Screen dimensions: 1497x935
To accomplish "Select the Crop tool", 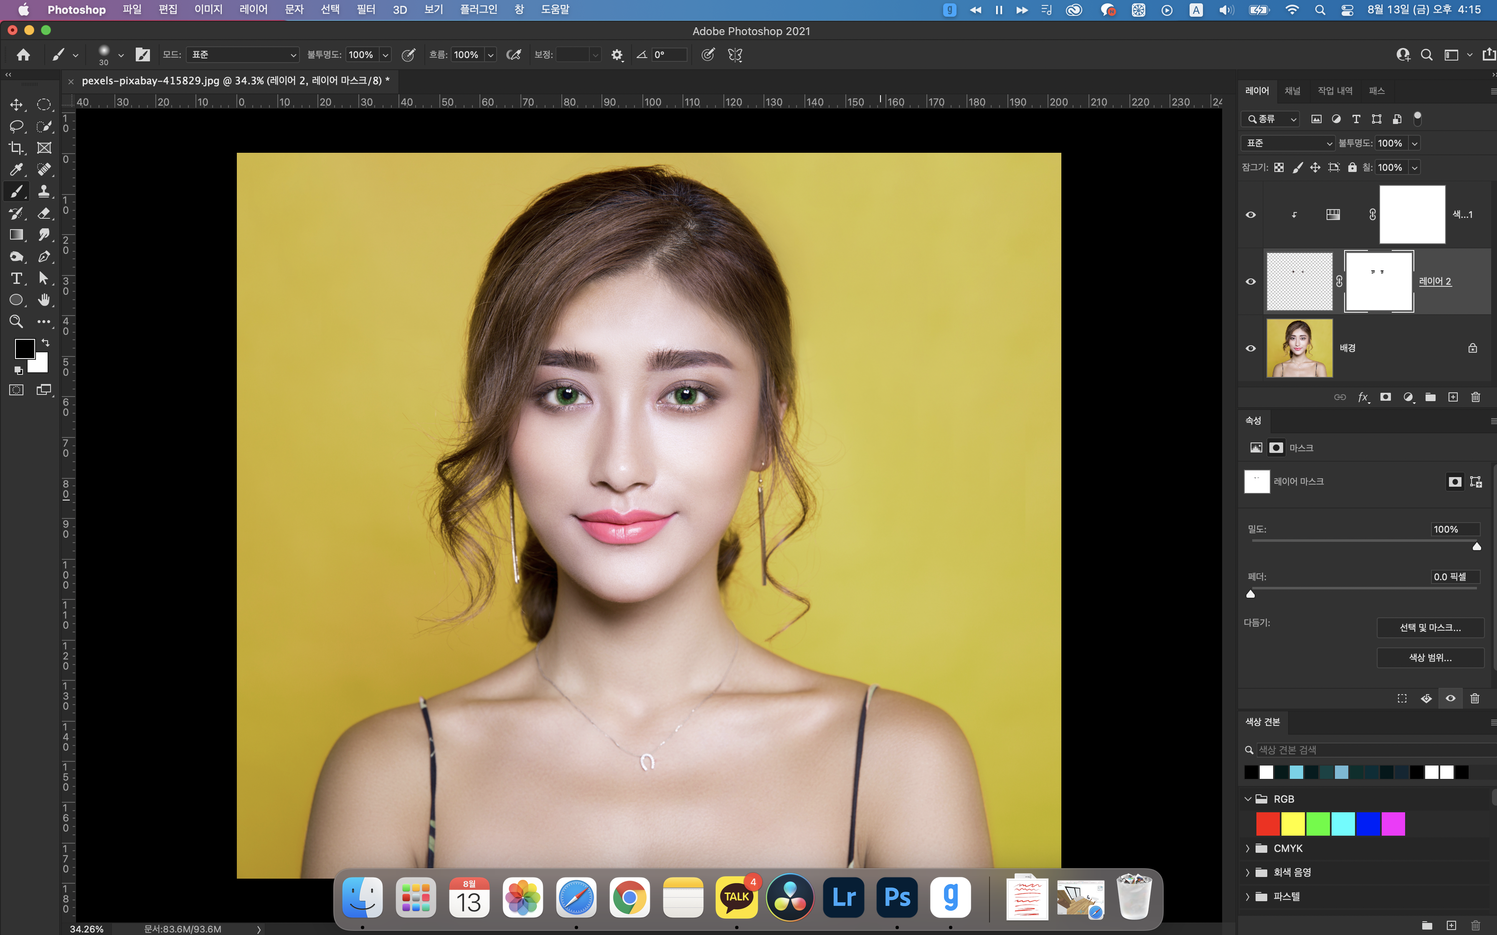I will pos(16,148).
